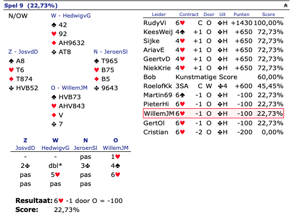Sort results by the Door column
Screen dimensions: 292x215
point(209,15)
